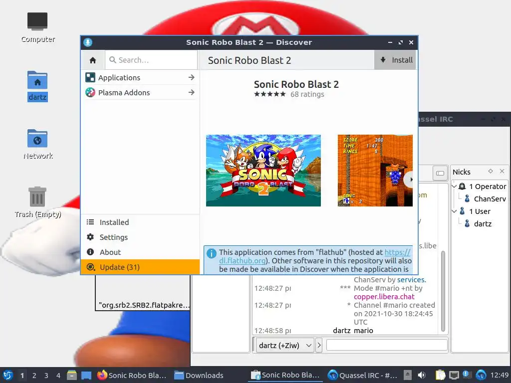Click the Quassel chat message input
This screenshot has height=383, width=511.
pos(387,345)
